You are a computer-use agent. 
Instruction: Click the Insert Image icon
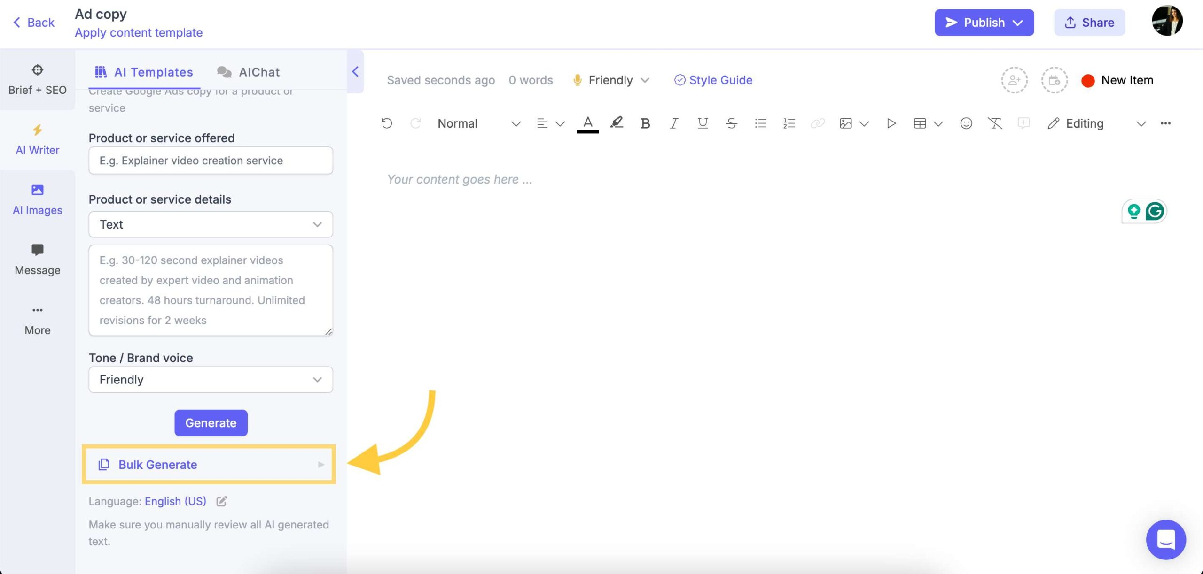point(845,122)
